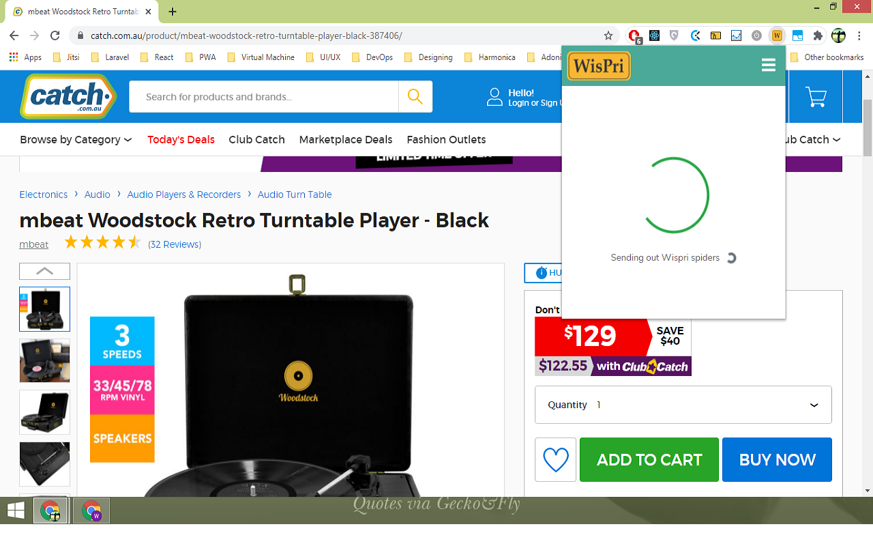Image resolution: width=873 pixels, height=546 pixels.
Task: Click the ADD TO CART button
Action: (649, 460)
